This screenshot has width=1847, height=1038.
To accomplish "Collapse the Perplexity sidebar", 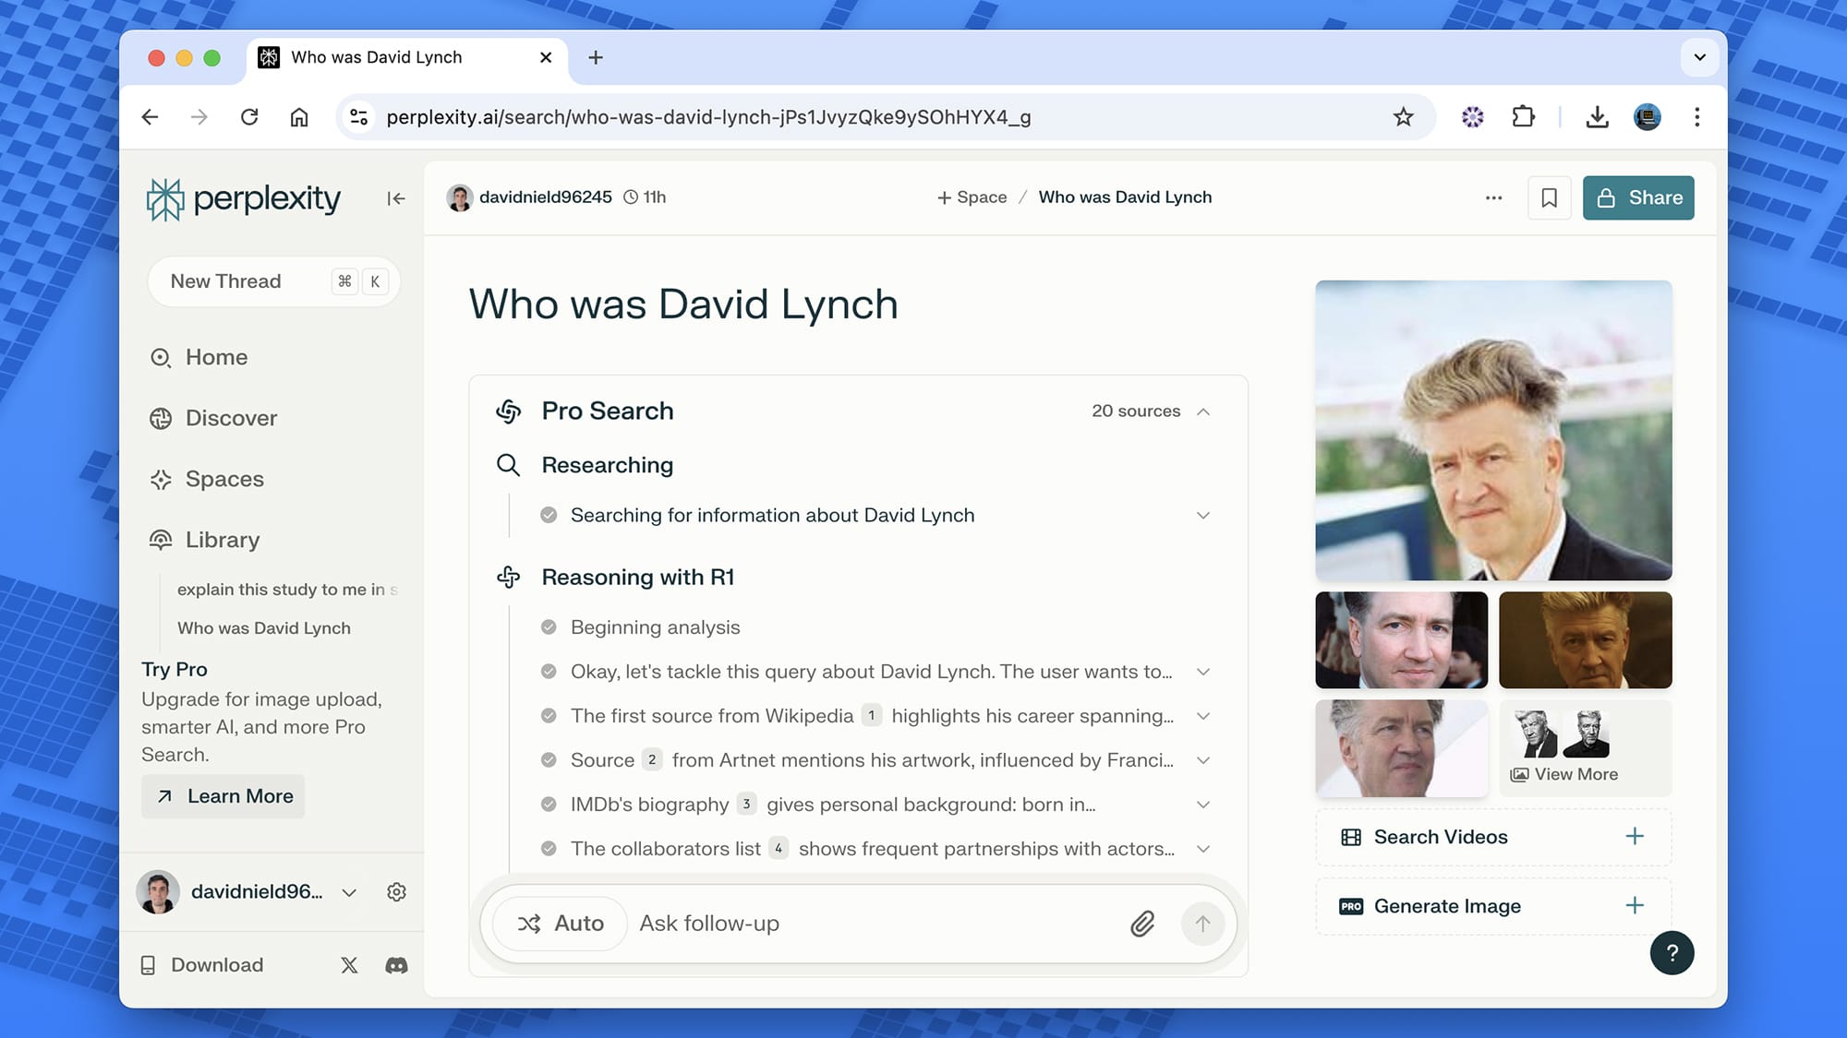I will pyautogui.click(x=396, y=198).
